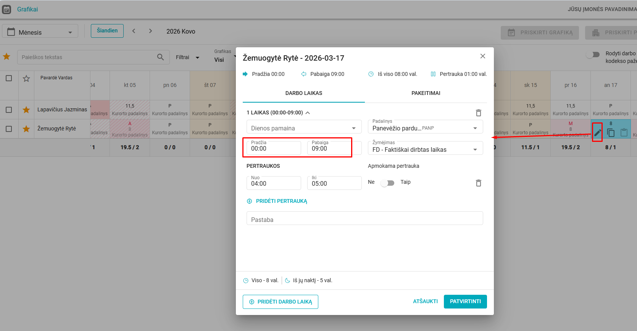
Task: Click the PATVIRTINTI button
Action: (465, 302)
